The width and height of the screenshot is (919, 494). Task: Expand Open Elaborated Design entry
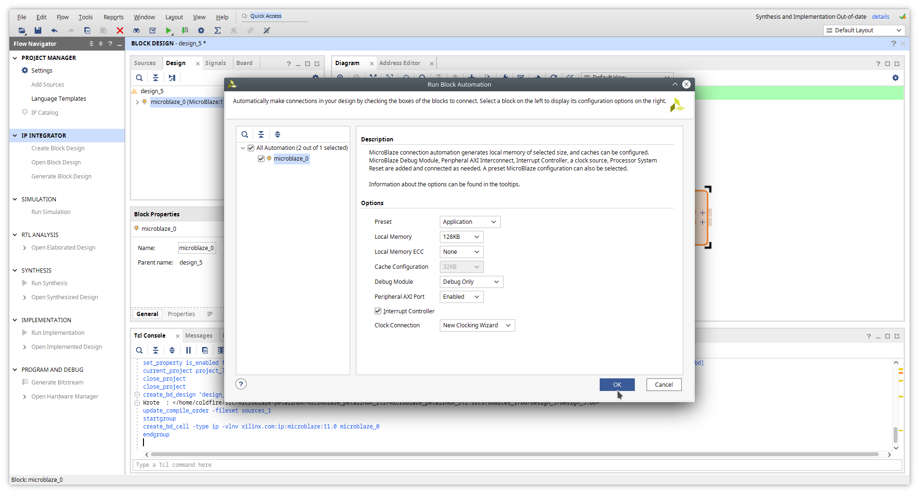coord(24,248)
